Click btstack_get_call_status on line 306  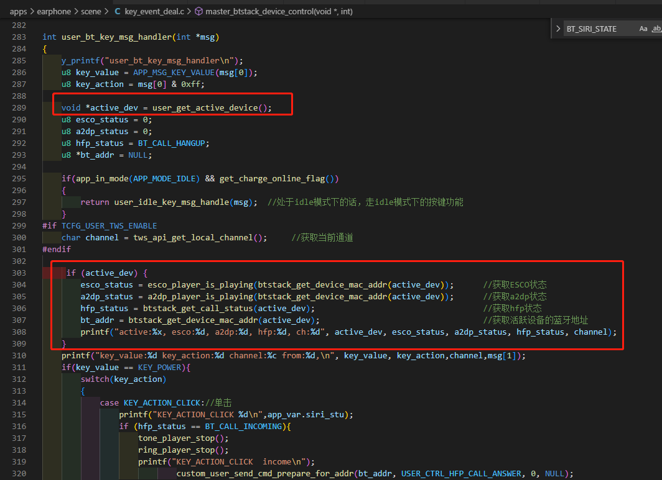(x=198, y=309)
